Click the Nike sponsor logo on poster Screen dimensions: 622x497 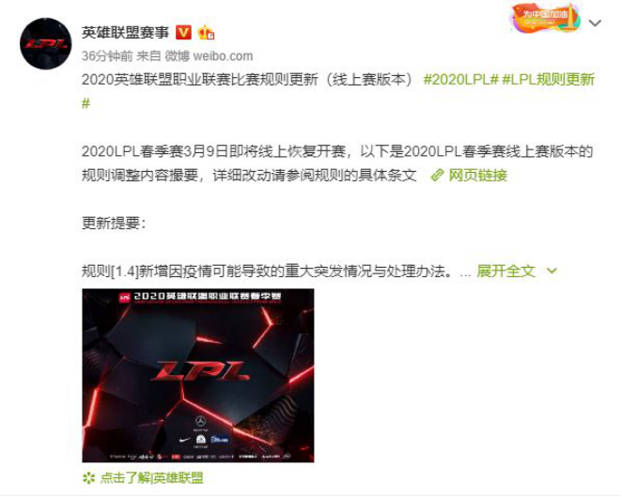pyautogui.click(x=184, y=440)
